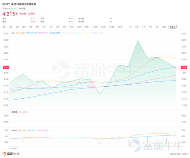Select the 4小时 four-hour interval
Viewport: 190px width, 158px height.
pyautogui.click(x=120, y=27)
